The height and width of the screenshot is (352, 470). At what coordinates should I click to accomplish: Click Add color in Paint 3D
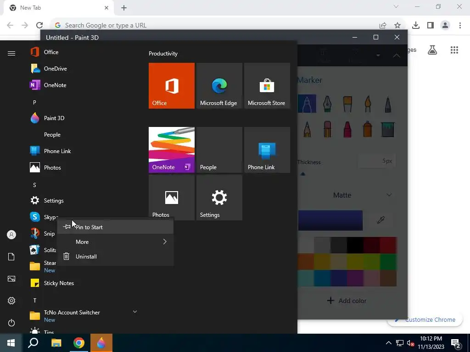tap(347, 301)
